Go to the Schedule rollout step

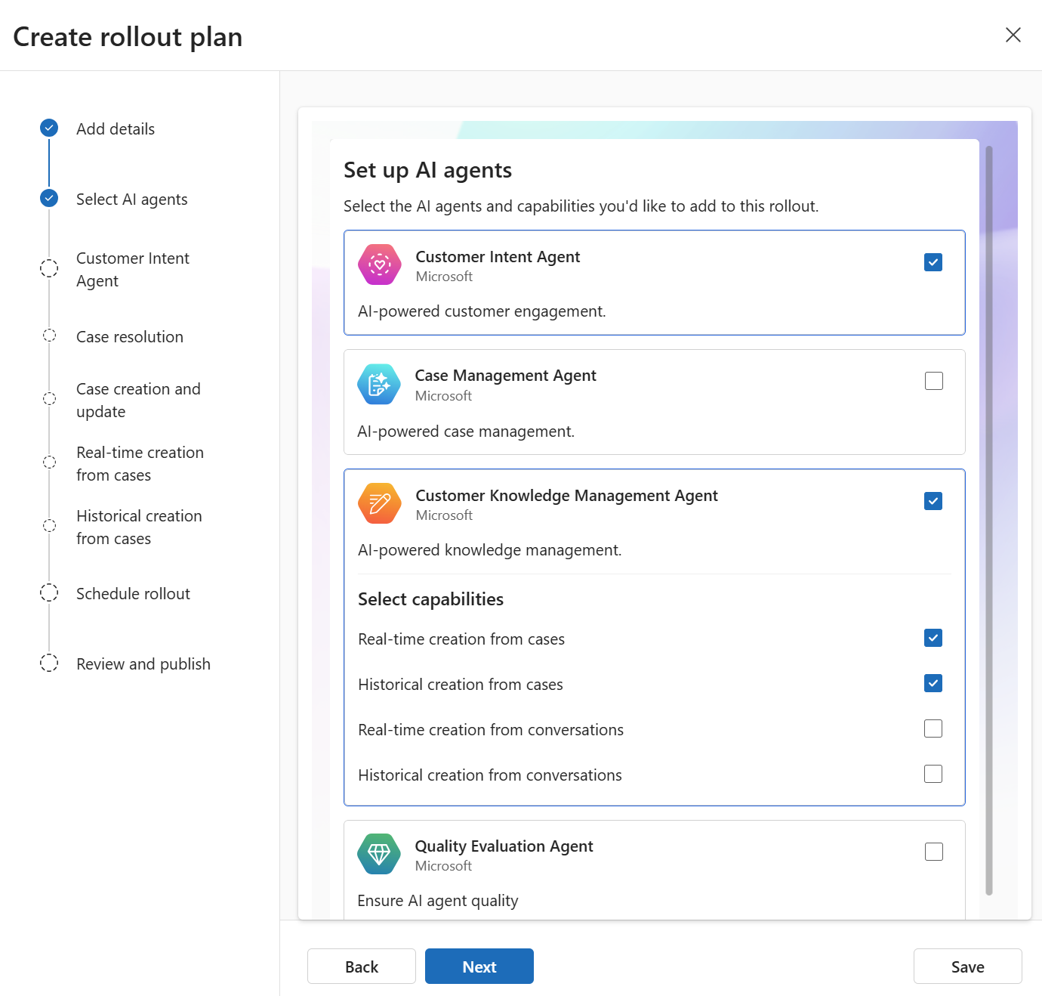tap(133, 594)
